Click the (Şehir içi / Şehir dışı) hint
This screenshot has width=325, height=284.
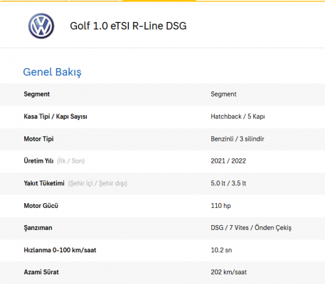tap(97, 183)
